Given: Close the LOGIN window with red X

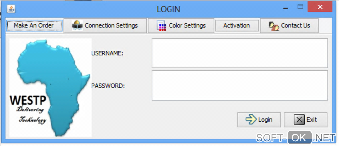Looking at the screenshot, I should click(x=320, y=7).
